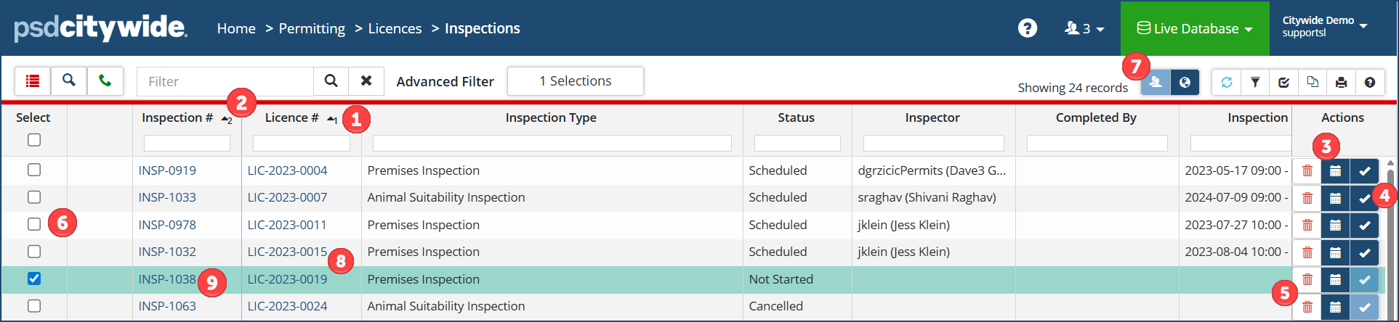Viewport: 1399px width, 322px height.
Task: Click the globe view icon
Action: pyautogui.click(x=1185, y=82)
